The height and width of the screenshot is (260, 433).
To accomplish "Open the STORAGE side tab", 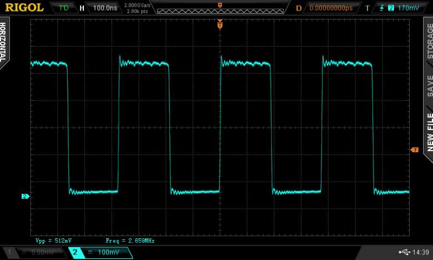I will point(428,39).
